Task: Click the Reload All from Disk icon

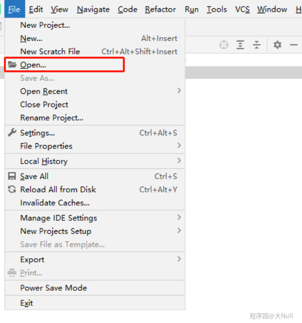Action: tap(12, 190)
